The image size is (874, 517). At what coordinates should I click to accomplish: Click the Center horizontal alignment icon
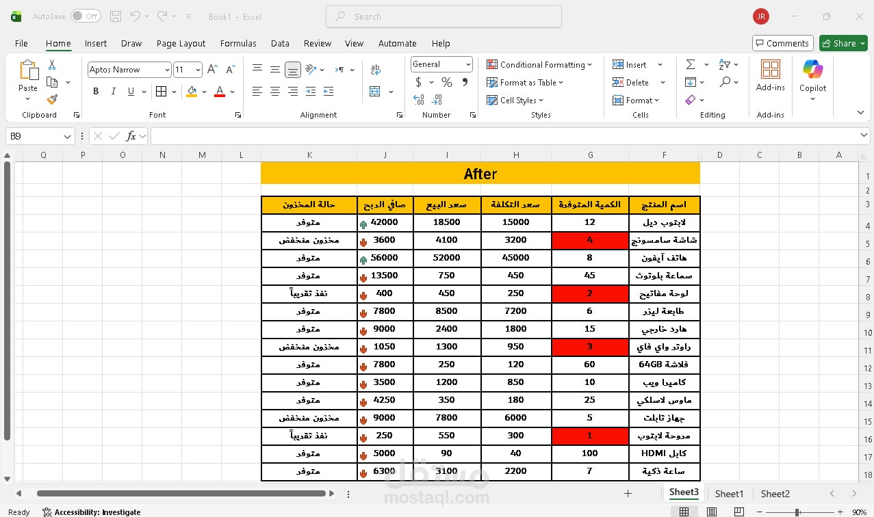(x=275, y=92)
